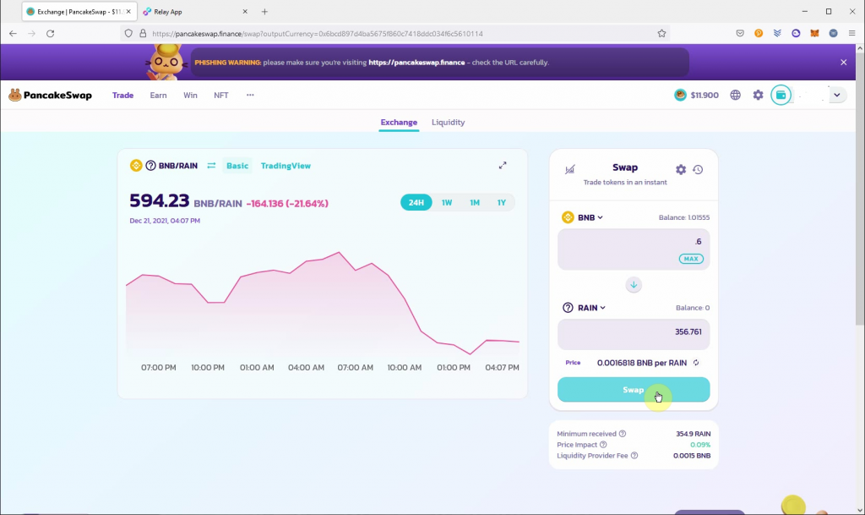Image resolution: width=865 pixels, height=515 pixels.
Task: Select the TradingView chart view
Action: point(286,166)
